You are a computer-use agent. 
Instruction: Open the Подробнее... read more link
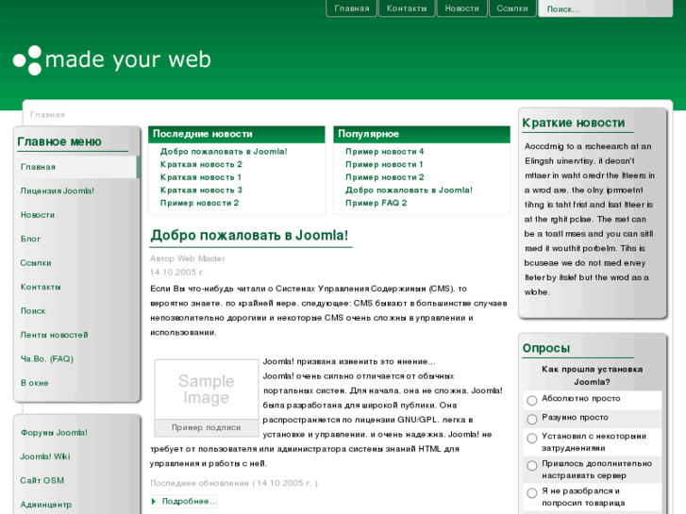pos(189,502)
